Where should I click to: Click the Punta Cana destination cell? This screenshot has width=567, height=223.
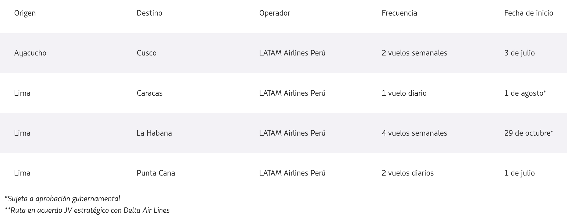pos(156,173)
